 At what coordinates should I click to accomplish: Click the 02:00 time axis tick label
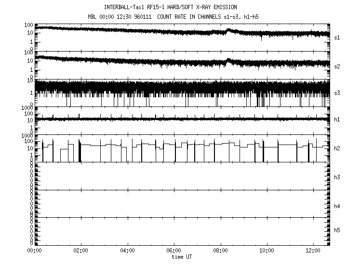pyautogui.click(x=80, y=251)
